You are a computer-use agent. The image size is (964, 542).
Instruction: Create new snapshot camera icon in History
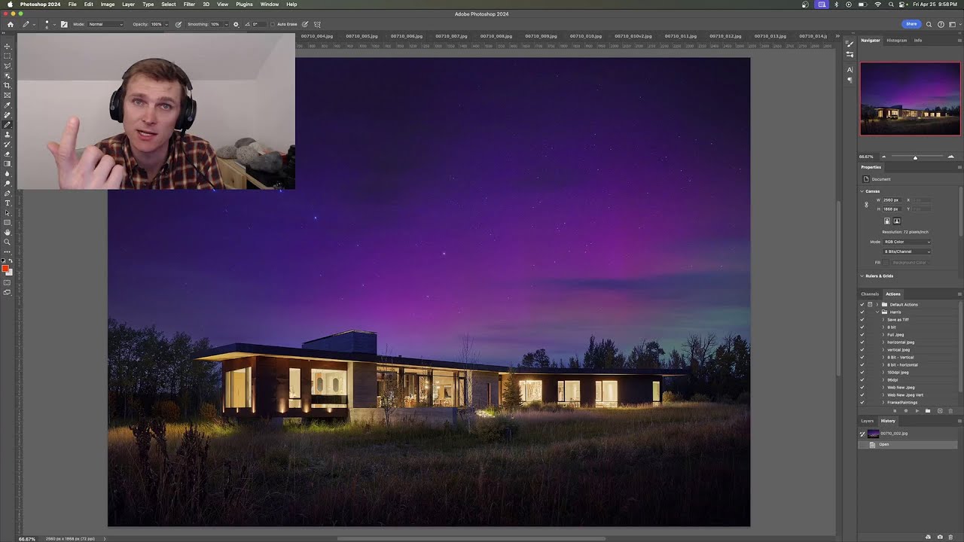pos(939,537)
